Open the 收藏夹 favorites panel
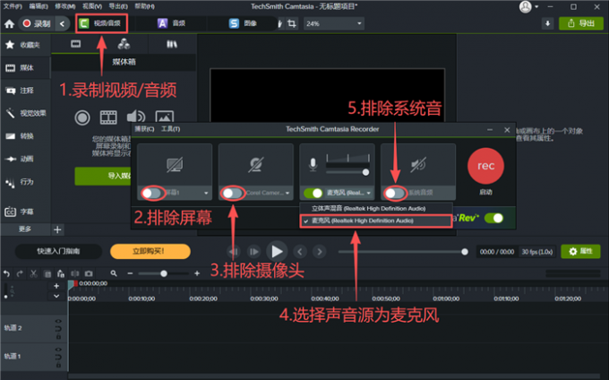Image resolution: width=609 pixels, height=380 pixels. 25,45
